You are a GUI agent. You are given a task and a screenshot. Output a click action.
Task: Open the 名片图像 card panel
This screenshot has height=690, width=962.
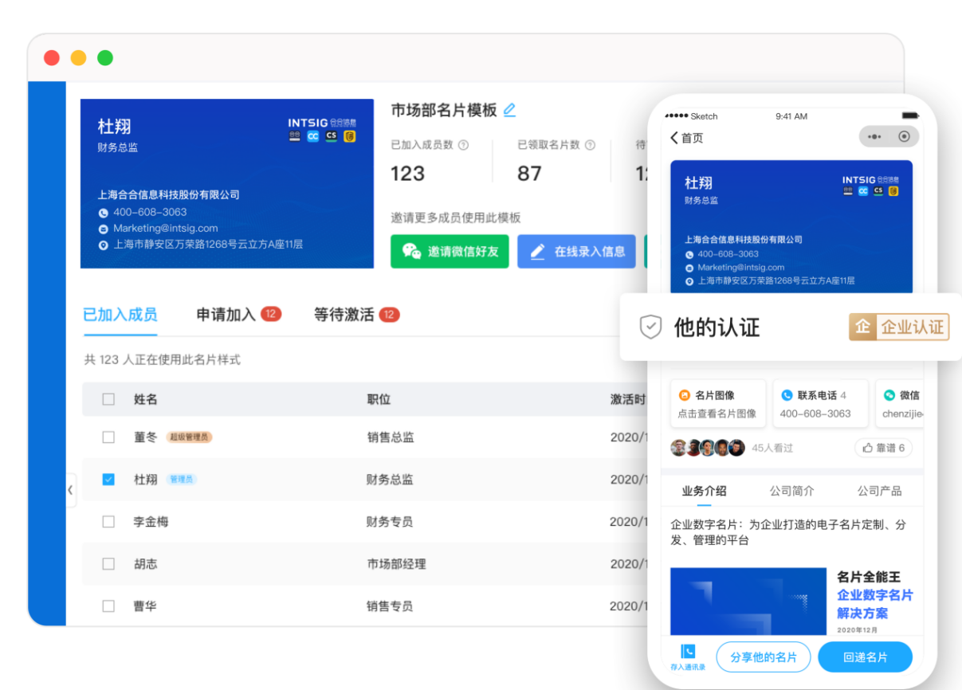(x=718, y=404)
